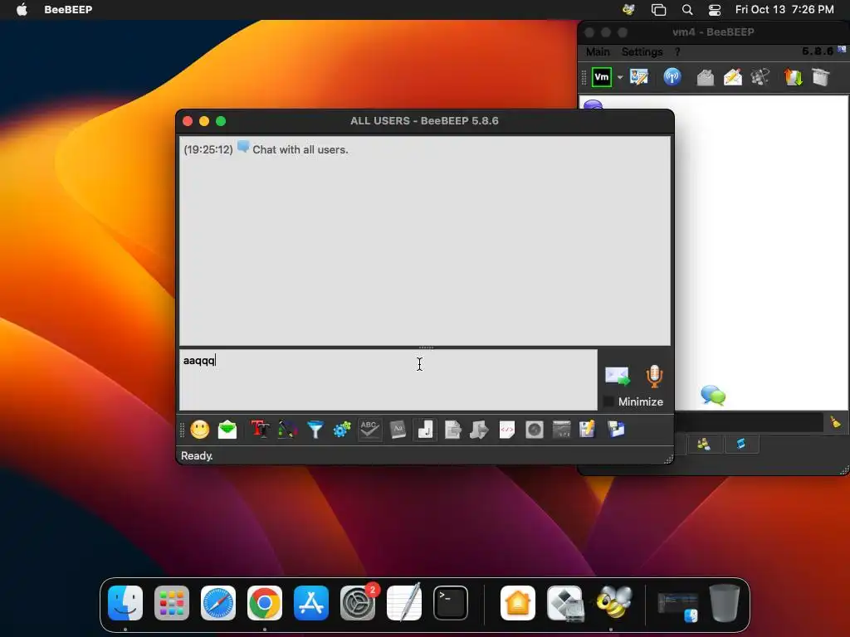The image size is (850, 637).
Task: Click the chat bubbles icon in vm4 list
Action: [x=713, y=396]
